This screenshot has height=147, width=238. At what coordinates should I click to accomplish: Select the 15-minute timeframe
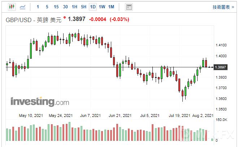coord(56,7)
